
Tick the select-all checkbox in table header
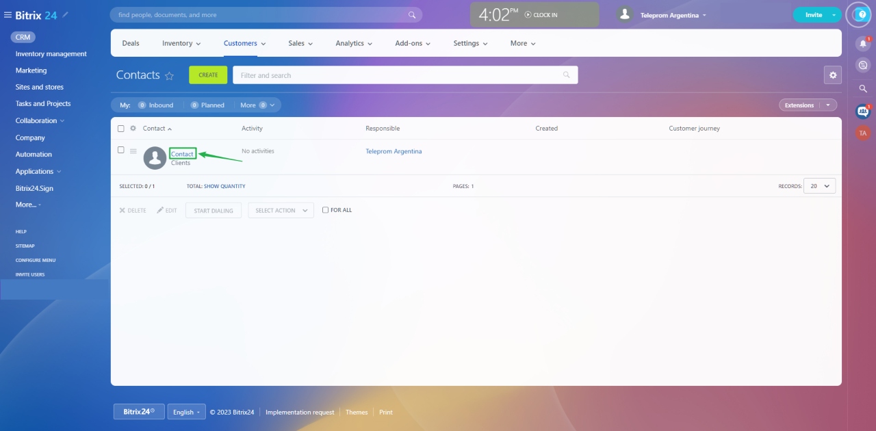[121, 129]
